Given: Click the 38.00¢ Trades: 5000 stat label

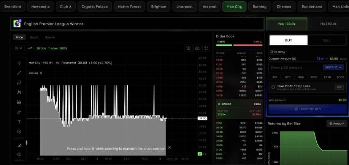Looking at the screenshot, I should 51,48.
